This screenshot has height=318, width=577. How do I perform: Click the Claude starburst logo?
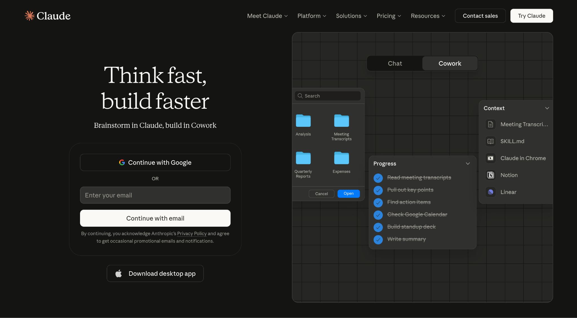click(30, 16)
